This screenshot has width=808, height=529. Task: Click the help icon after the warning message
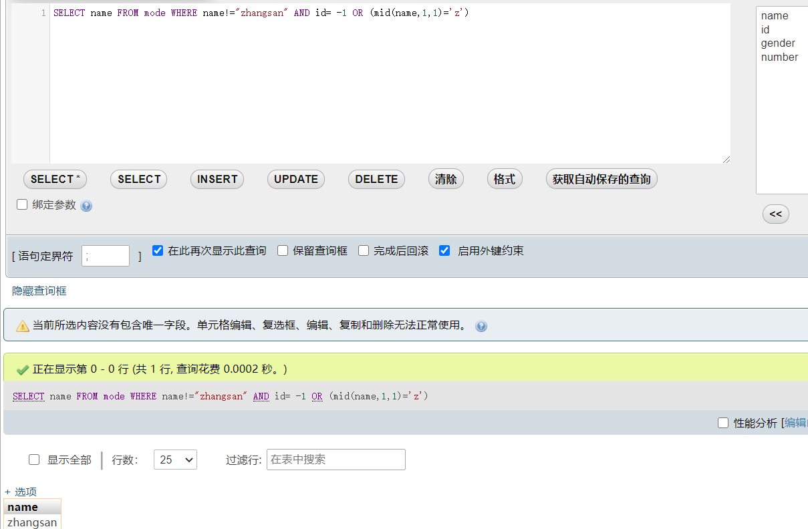pos(481,326)
